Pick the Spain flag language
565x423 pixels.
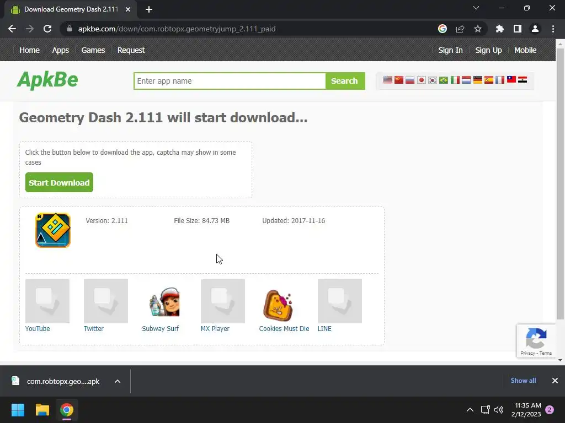tap(489, 80)
